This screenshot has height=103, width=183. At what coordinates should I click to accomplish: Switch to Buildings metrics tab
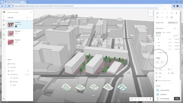coord(158,32)
